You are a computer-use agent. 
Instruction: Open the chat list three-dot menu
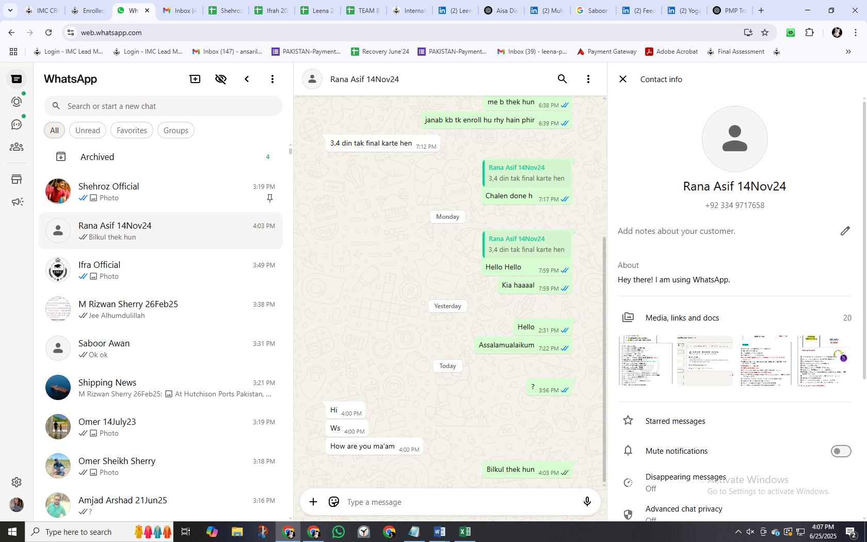(272, 79)
